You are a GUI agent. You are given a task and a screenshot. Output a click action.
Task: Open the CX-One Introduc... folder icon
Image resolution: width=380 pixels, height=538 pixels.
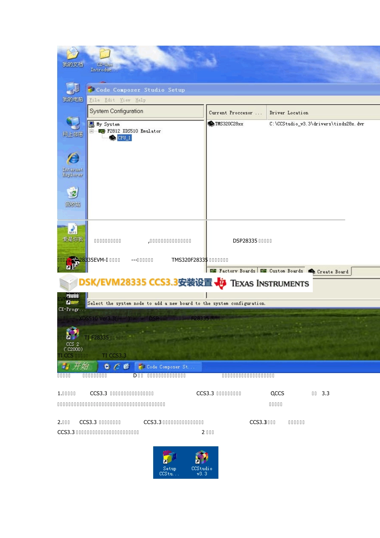[x=104, y=60]
